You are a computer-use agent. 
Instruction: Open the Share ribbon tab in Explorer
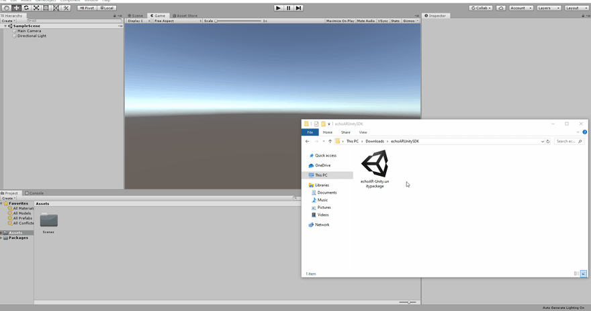pyautogui.click(x=346, y=132)
